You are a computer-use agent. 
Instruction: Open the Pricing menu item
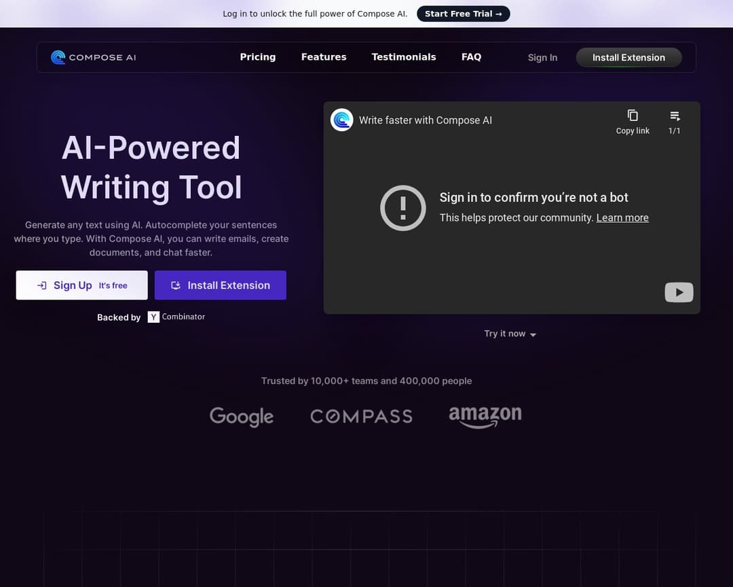[258, 57]
